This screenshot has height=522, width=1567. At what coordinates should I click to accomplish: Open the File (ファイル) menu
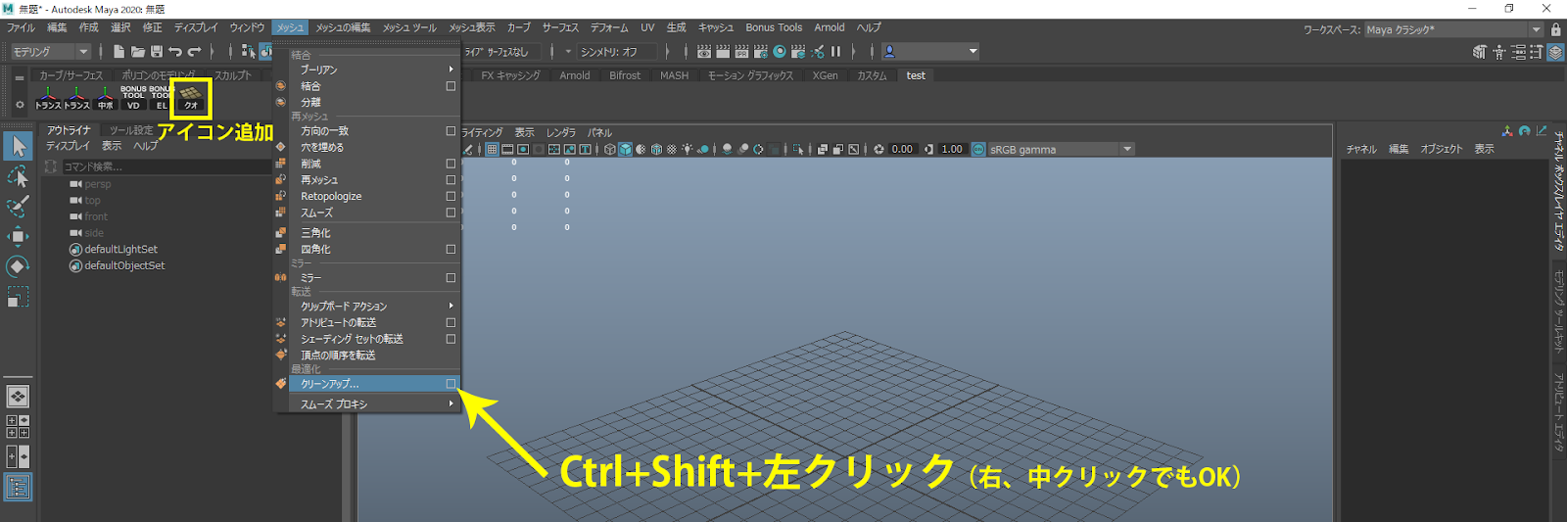point(21,27)
